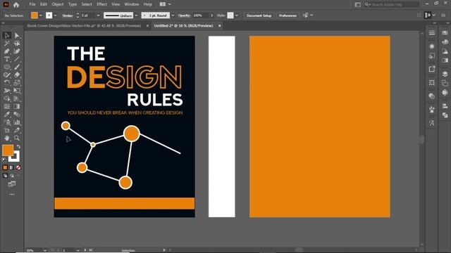Change the screen mode button
This screenshot has width=451, height=253.
pyautogui.click(x=12, y=184)
